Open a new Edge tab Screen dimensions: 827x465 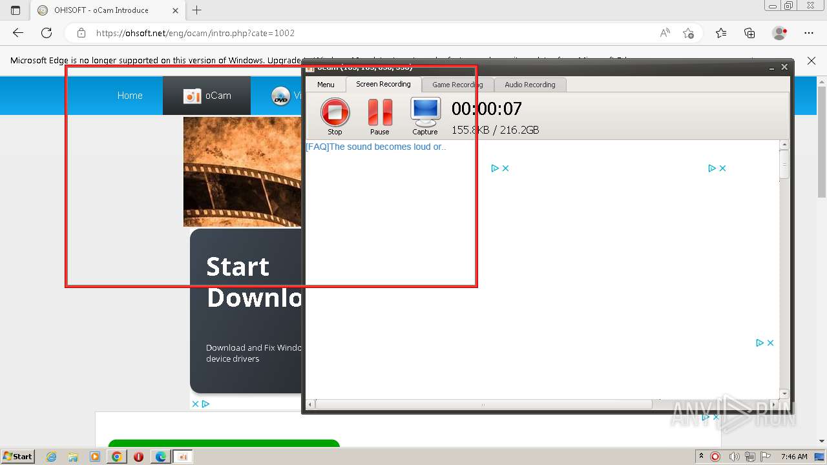pyautogui.click(x=197, y=10)
